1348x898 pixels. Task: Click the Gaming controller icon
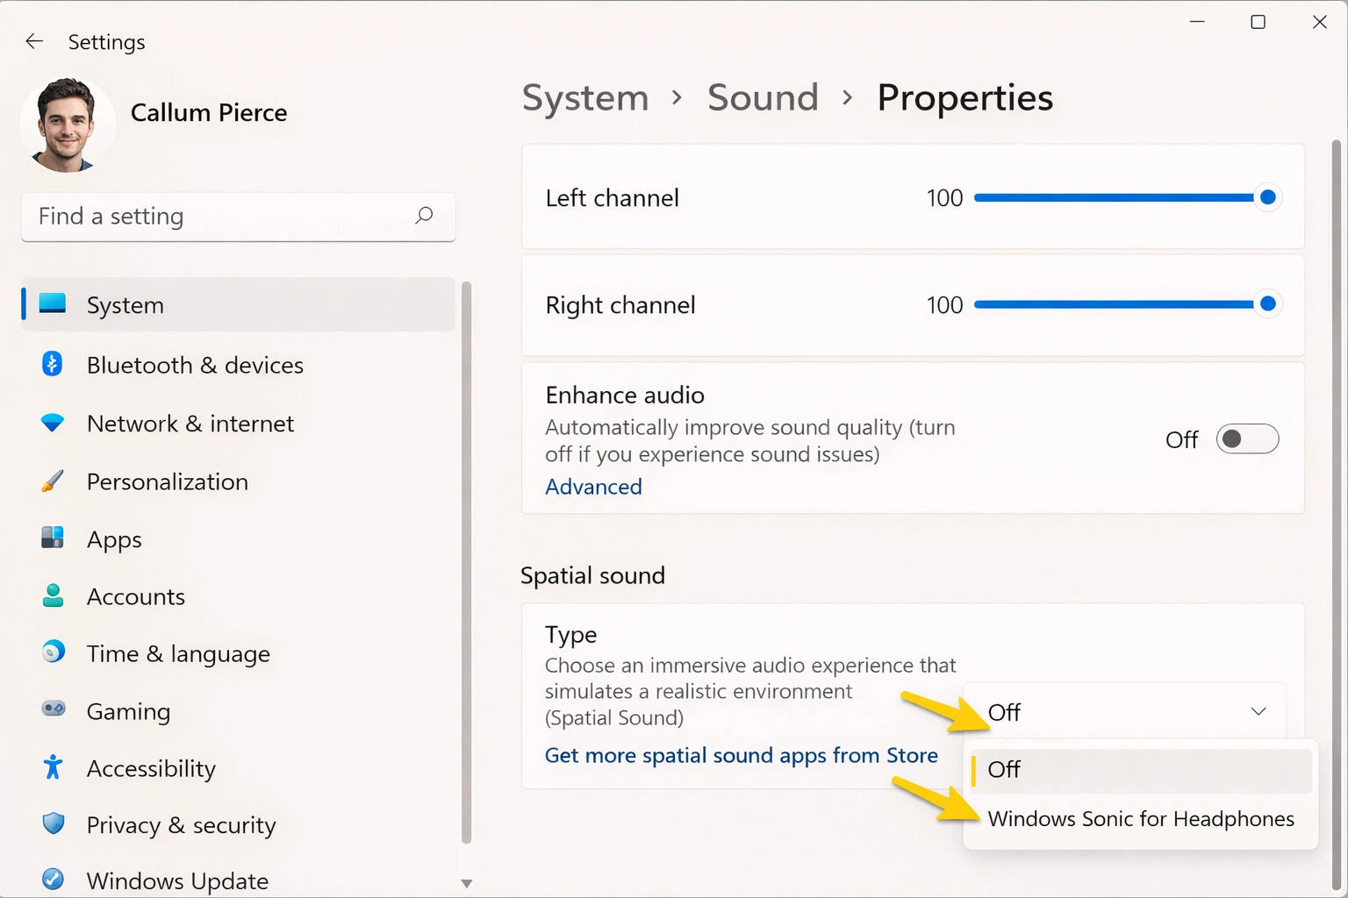point(52,711)
